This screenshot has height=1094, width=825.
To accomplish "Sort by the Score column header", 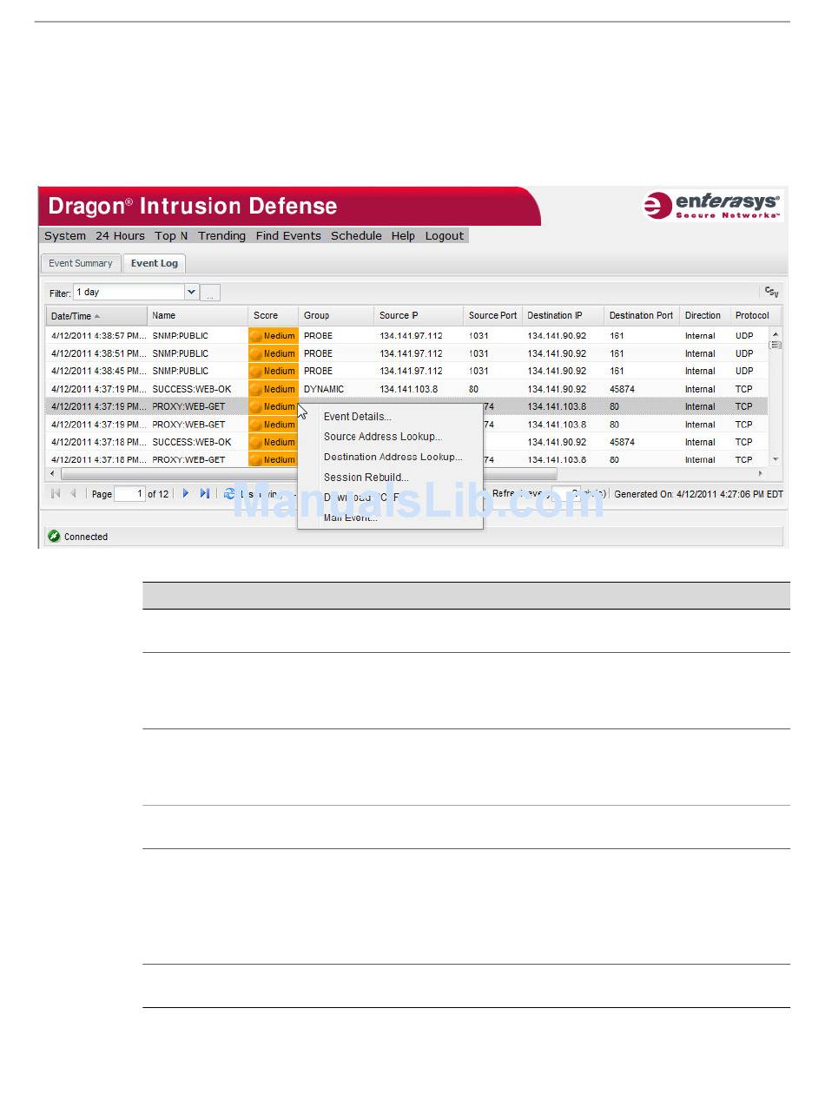I will pos(273,316).
